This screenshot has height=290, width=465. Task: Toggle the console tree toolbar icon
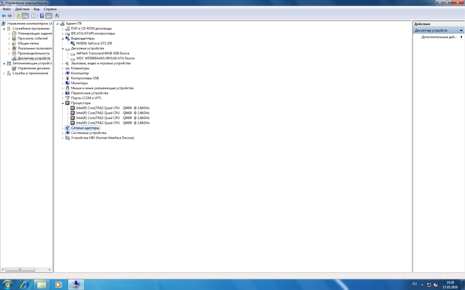(x=25, y=16)
